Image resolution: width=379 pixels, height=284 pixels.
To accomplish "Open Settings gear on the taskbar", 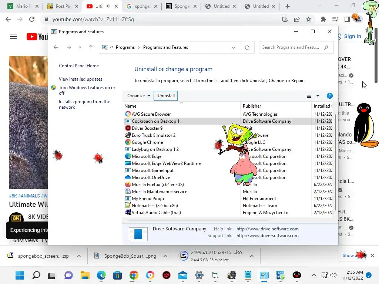I will coord(199,275).
